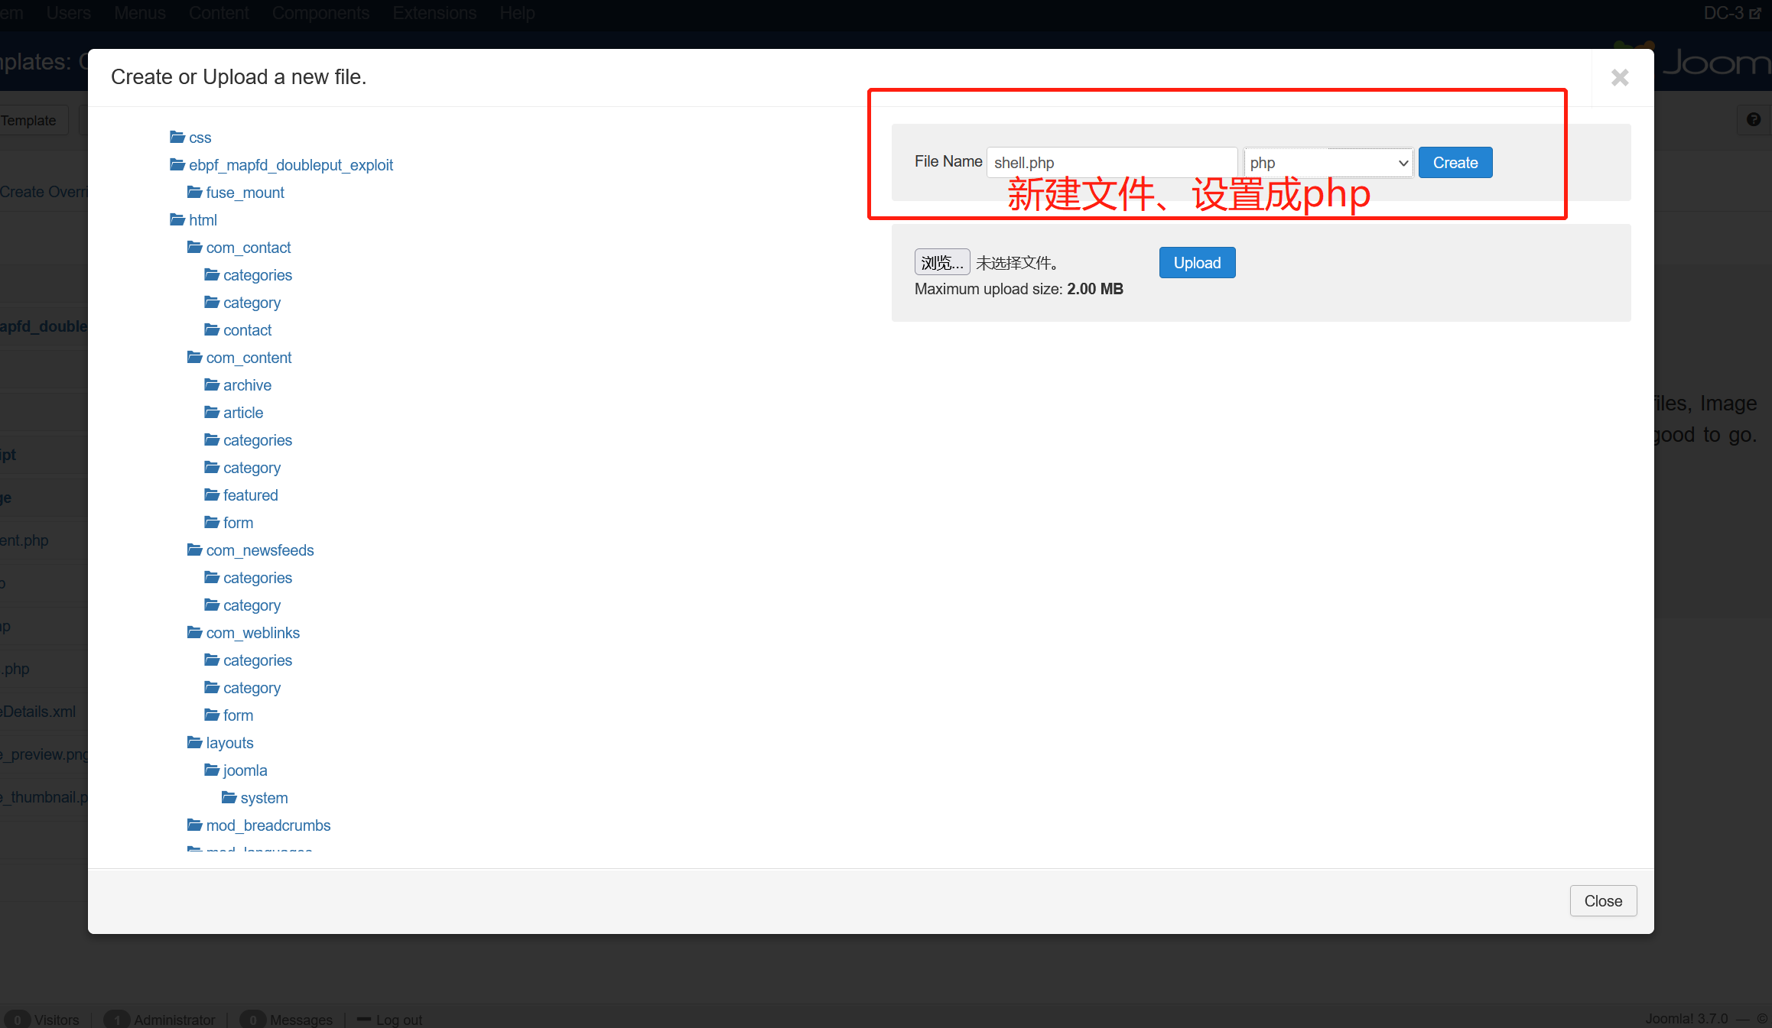The width and height of the screenshot is (1772, 1028).
Task: Expand the layouts folder
Action: click(x=229, y=743)
